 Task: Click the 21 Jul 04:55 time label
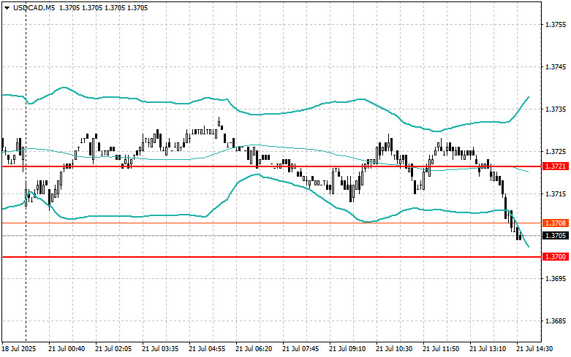207,349
